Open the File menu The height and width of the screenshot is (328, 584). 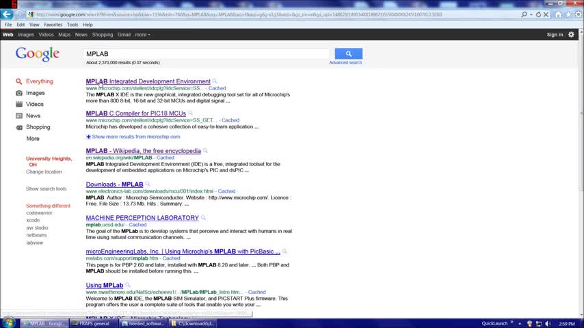tap(8, 25)
